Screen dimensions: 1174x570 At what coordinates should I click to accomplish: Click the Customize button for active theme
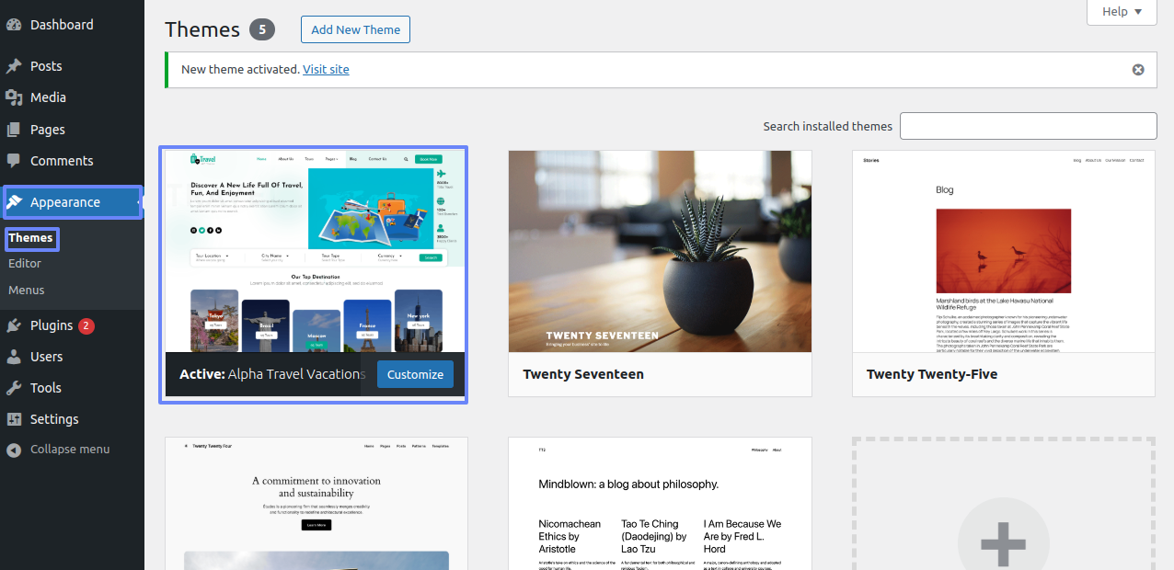415,374
